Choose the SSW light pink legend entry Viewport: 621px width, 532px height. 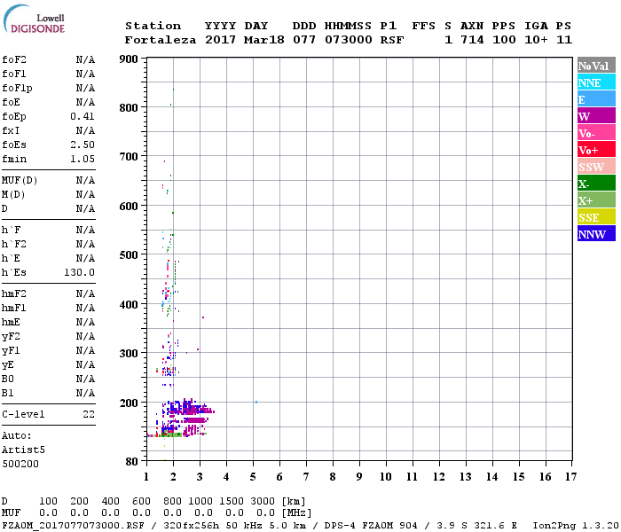pos(596,167)
